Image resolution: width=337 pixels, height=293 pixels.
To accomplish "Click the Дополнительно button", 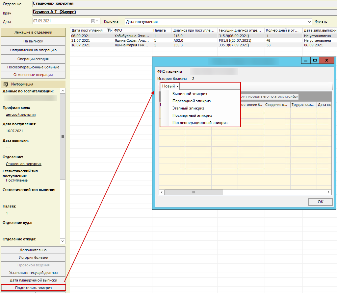I will 33,250.
